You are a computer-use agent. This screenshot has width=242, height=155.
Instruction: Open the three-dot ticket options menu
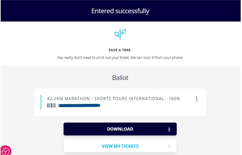[x=196, y=99]
